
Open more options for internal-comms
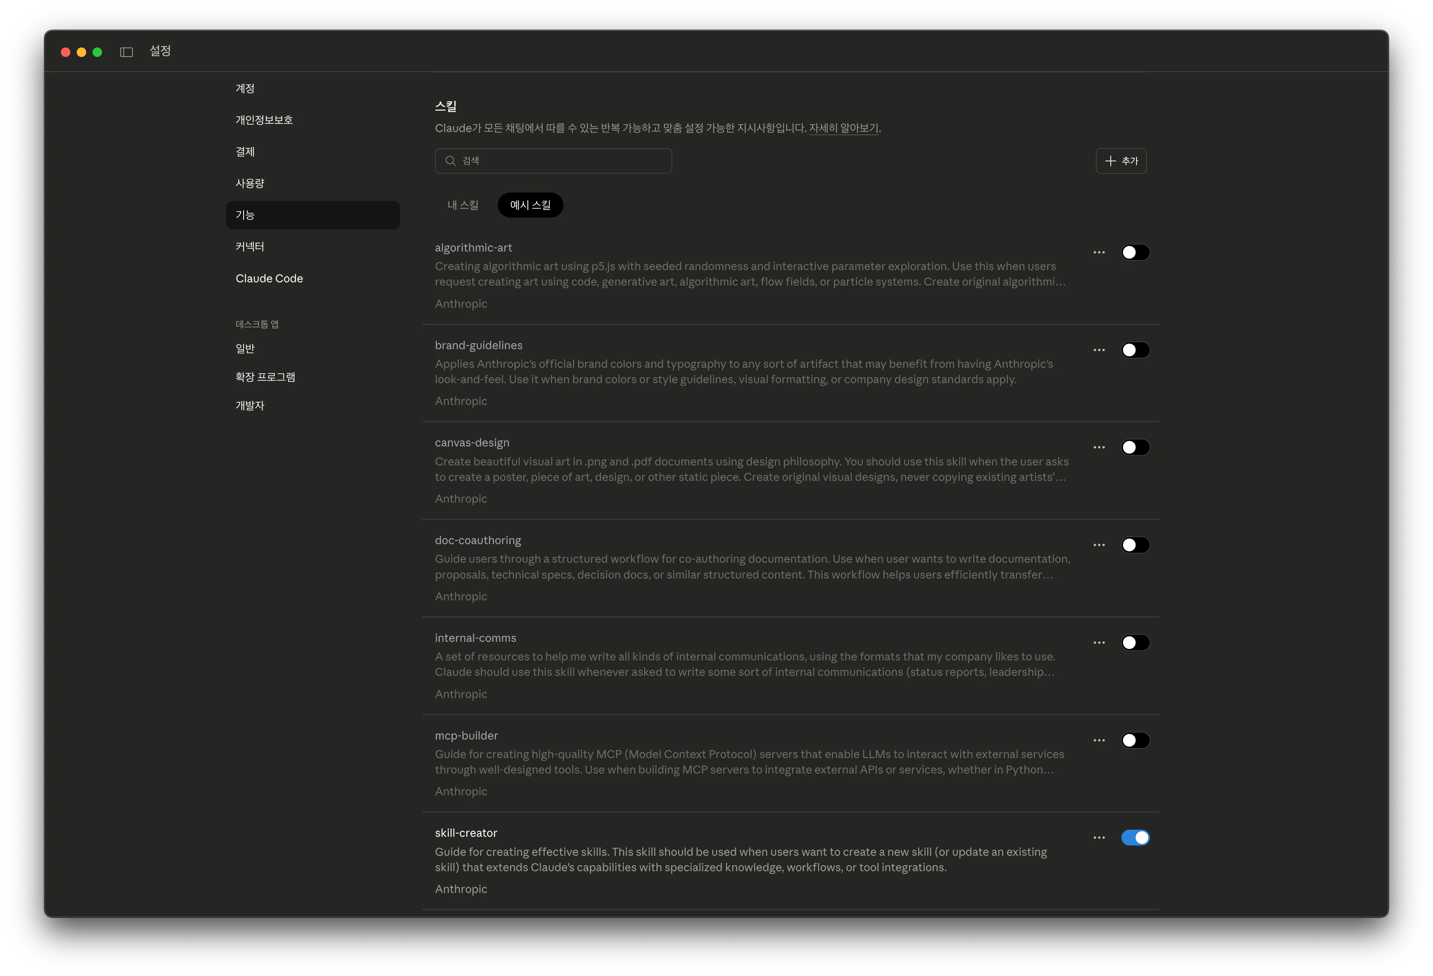coord(1099,643)
